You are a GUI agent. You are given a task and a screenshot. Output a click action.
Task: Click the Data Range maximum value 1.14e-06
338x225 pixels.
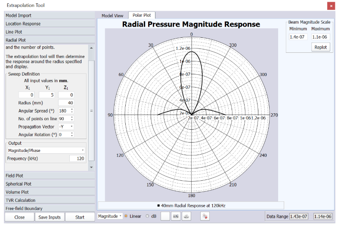tap(322, 216)
